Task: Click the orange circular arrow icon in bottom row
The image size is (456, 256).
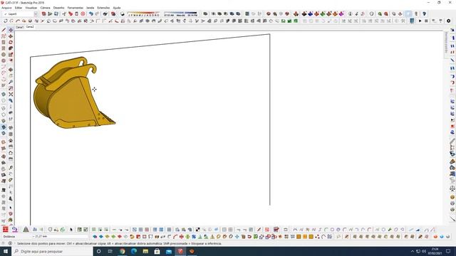Action: 132,237
